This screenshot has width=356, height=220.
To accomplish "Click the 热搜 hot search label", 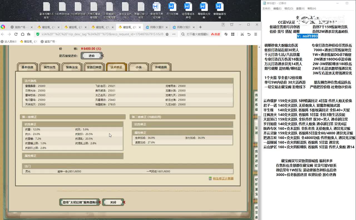I will pos(216,34).
